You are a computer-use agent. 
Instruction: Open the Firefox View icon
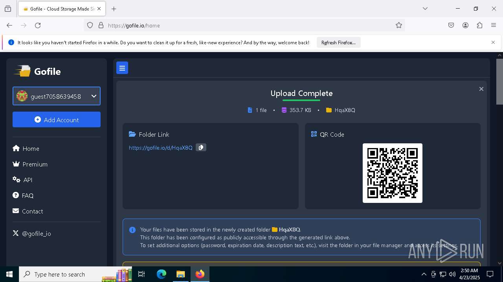tap(8, 9)
